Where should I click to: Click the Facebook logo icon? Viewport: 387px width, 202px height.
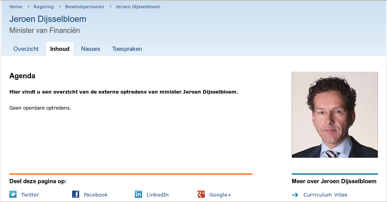[x=76, y=194]
